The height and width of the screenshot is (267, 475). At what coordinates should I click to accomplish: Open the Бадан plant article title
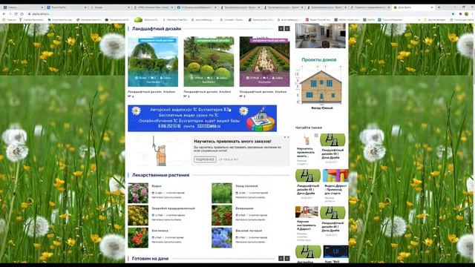(x=157, y=186)
